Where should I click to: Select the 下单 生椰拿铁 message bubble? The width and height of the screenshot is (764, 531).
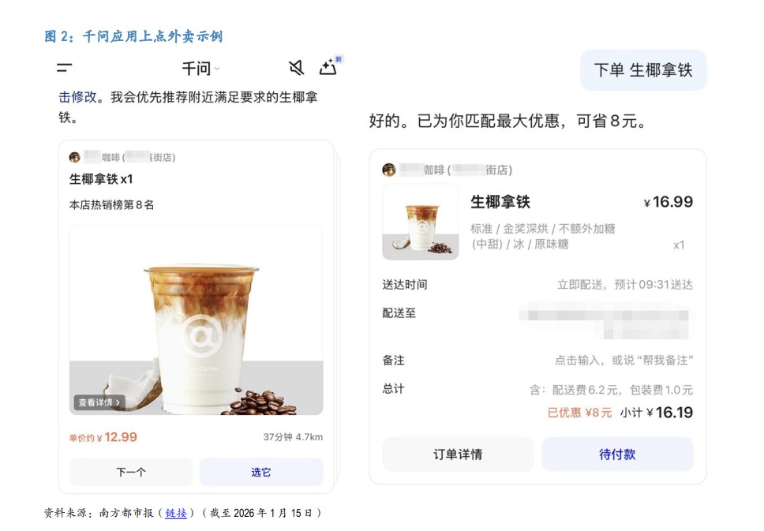click(643, 70)
